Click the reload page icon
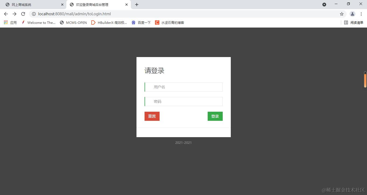Image resolution: width=367 pixels, height=195 pixels. point(24,14)
